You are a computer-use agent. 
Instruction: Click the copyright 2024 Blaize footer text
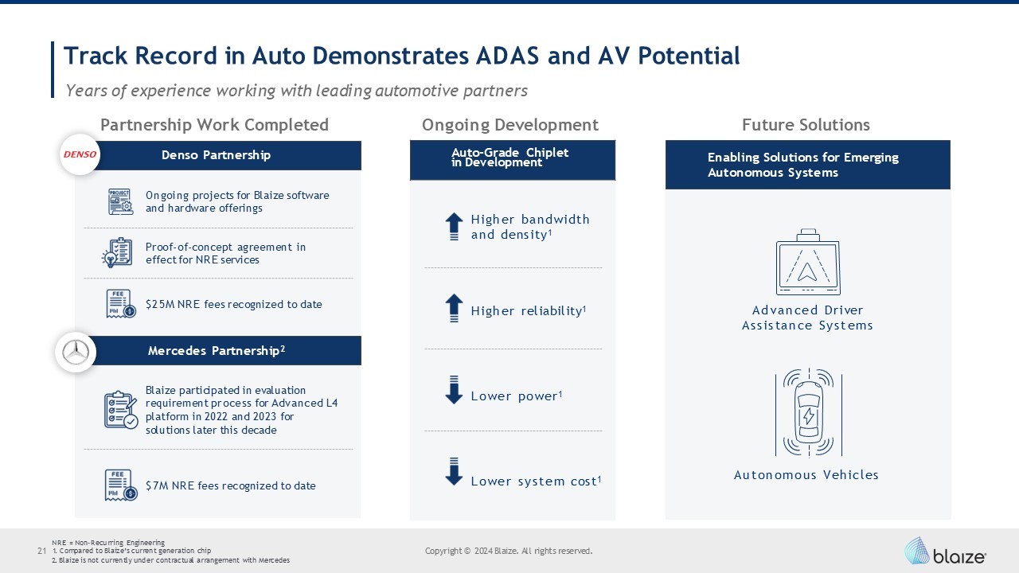click(509, 551)
